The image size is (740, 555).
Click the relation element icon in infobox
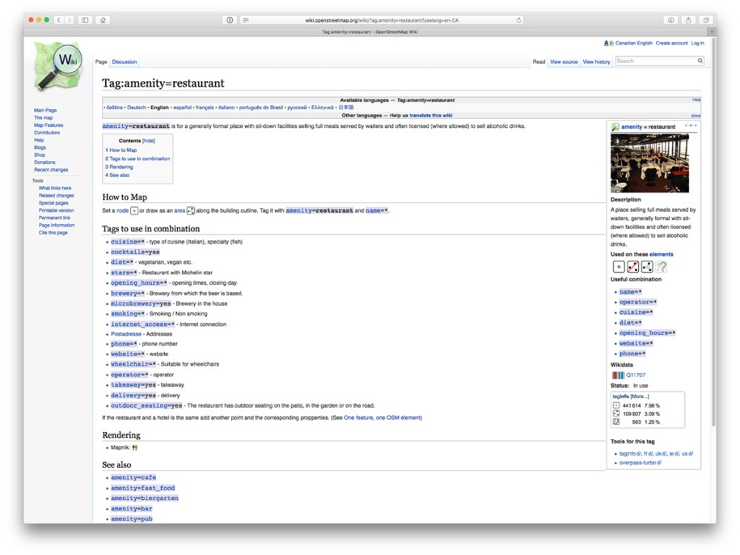[662, 267]
